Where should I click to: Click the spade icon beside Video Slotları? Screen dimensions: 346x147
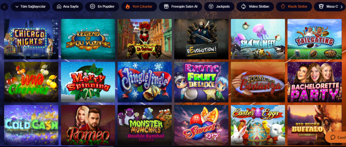(x=243, y=7)
